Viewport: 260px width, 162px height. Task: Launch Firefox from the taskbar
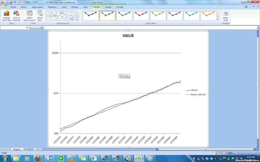(x=38, y=158)
